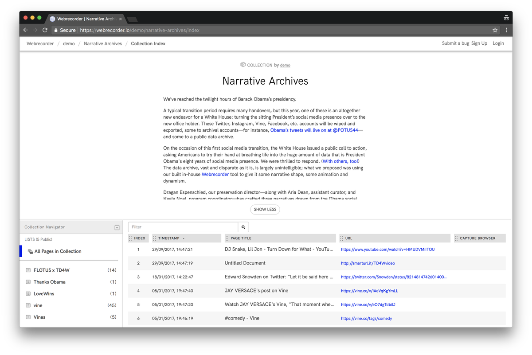Grab the Timestamp column drag handle

point(154,238)
